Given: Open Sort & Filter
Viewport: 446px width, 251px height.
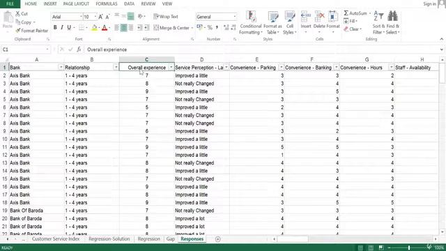Looking at the screenshot, I should click(379, 22).
